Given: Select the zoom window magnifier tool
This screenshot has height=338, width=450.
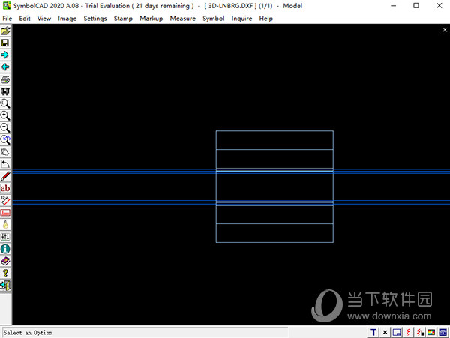Looking at the screenshot, I should pos(5,103).
